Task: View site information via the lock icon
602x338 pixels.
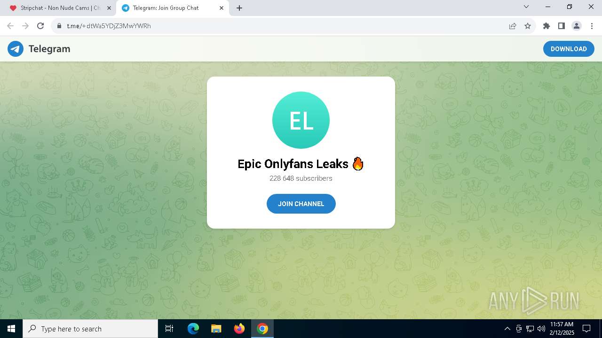Action: pos(59,26)
